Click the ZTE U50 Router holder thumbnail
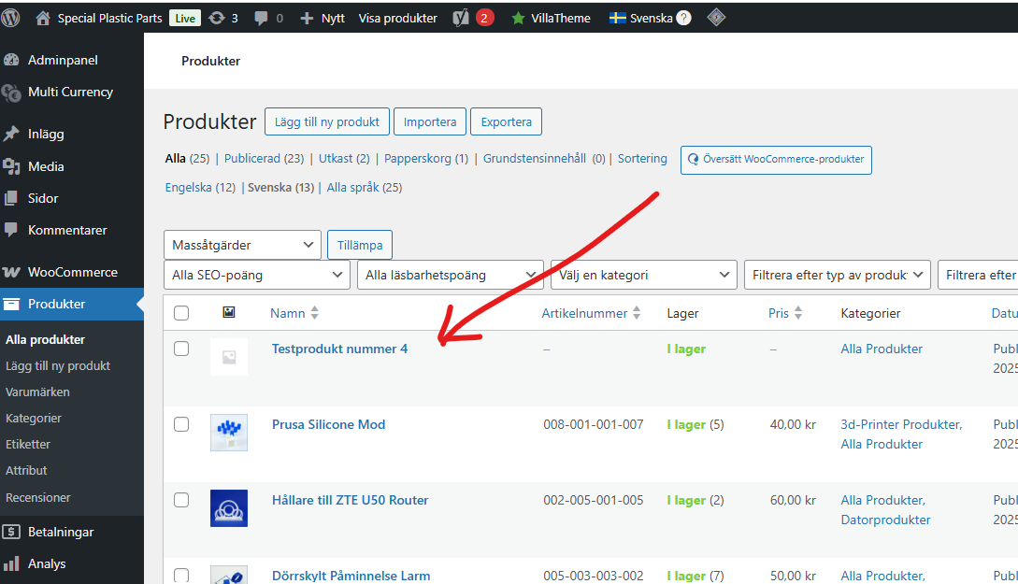 coord(229,508)
